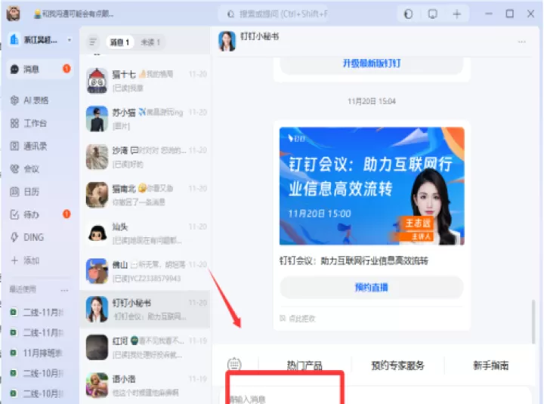The width and height of the screenshot is (544, 404).
Task: Select the 钉钉小秘书 conversation in list
Action: tap(145, 310)
